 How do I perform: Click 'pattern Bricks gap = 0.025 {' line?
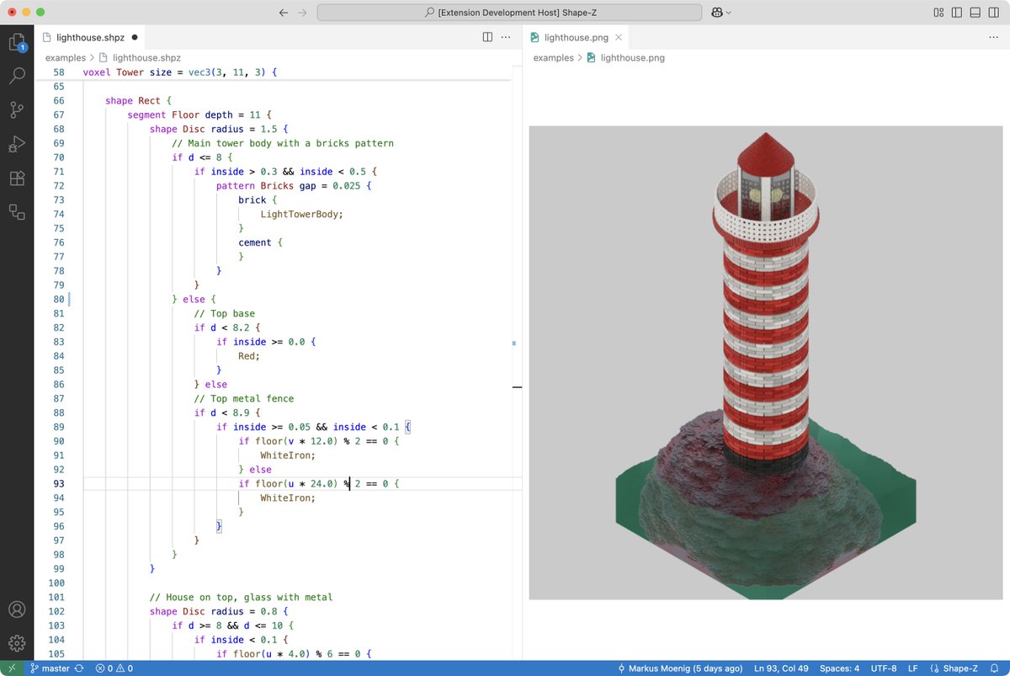(294, 185)
